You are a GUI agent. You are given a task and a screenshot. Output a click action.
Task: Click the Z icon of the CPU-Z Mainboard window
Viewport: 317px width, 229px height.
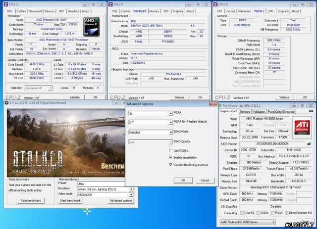tap(110, 4)
